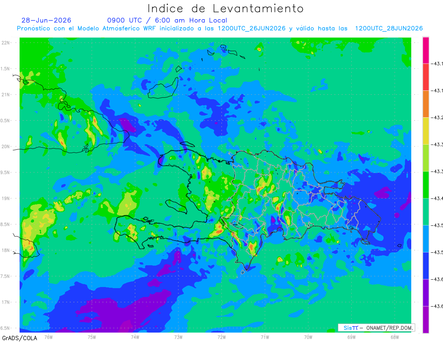Click the '72W' longitude label
Screen dimensions: 443x342
point(221,337)
